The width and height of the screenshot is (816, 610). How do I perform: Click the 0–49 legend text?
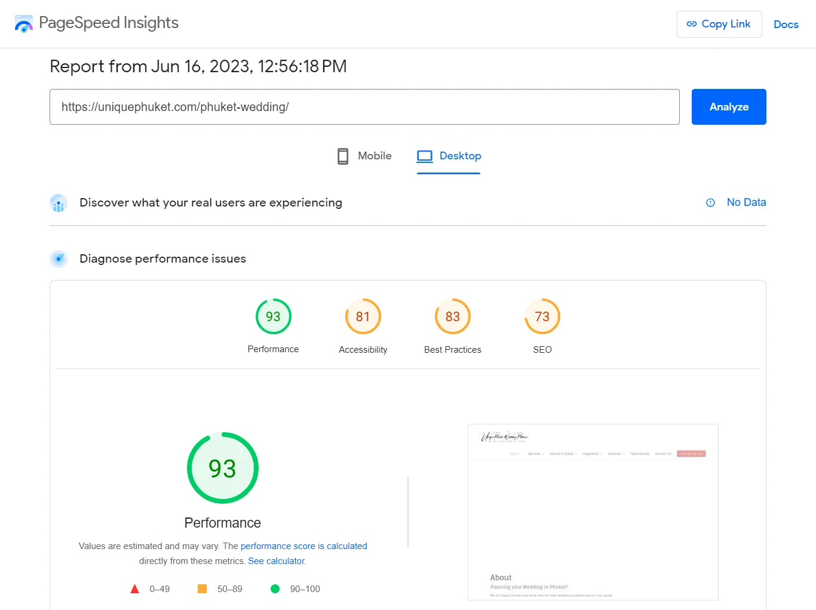pyautogui.click(x=159, y=589)
